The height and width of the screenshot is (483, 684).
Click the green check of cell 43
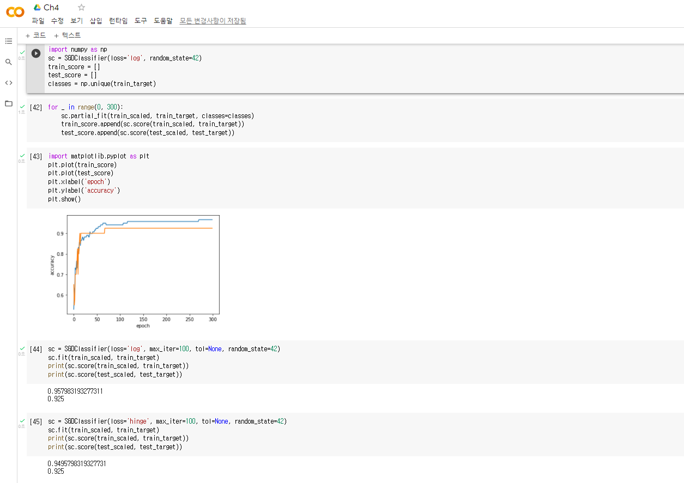coord(22,155)
